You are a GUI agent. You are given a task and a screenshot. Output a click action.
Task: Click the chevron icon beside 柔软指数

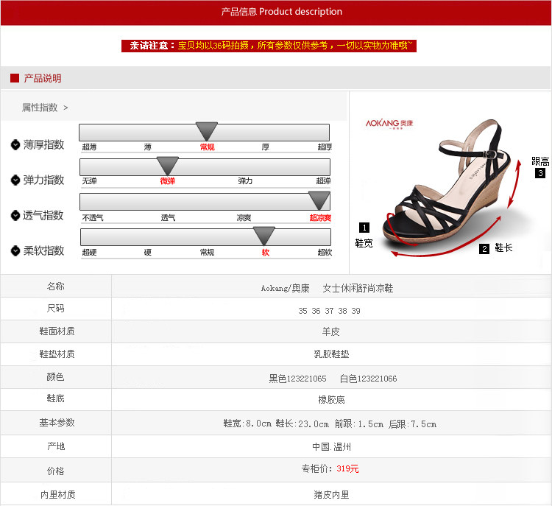(15, 250)
